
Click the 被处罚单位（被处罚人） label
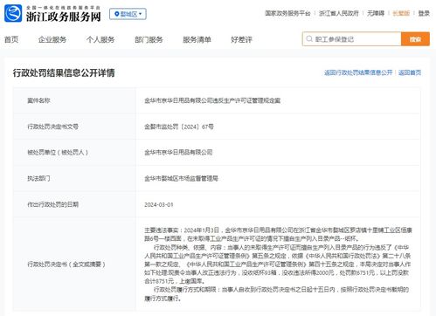click(x=58, y=152)
